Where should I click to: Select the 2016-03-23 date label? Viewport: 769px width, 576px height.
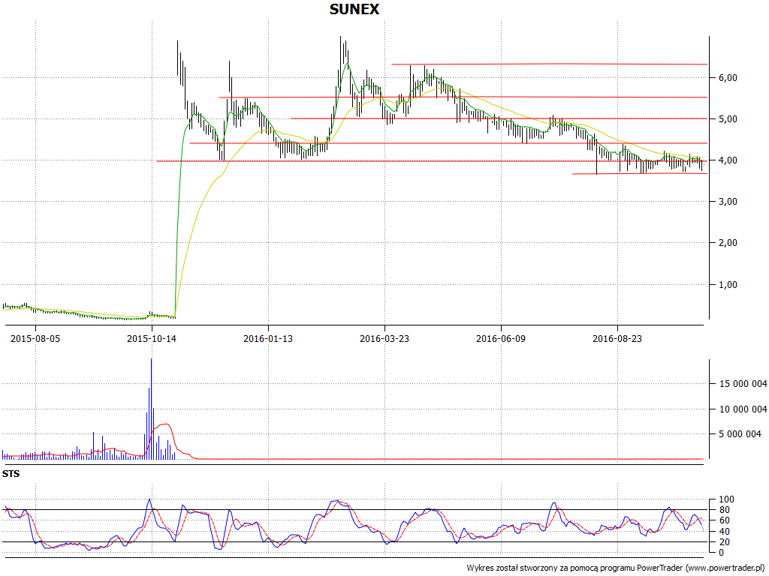pos(384,338)
